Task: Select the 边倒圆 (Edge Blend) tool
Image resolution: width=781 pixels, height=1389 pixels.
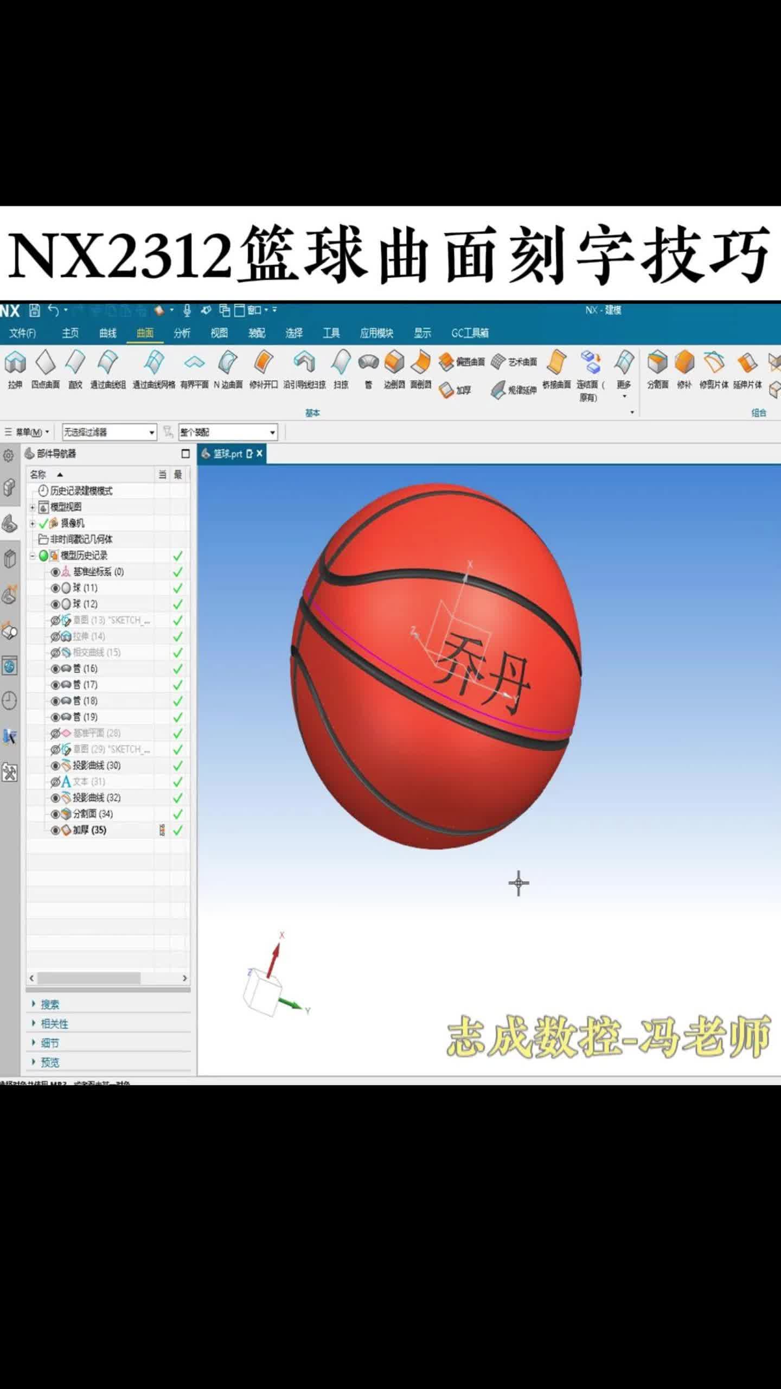Action: tap(394, 369)
